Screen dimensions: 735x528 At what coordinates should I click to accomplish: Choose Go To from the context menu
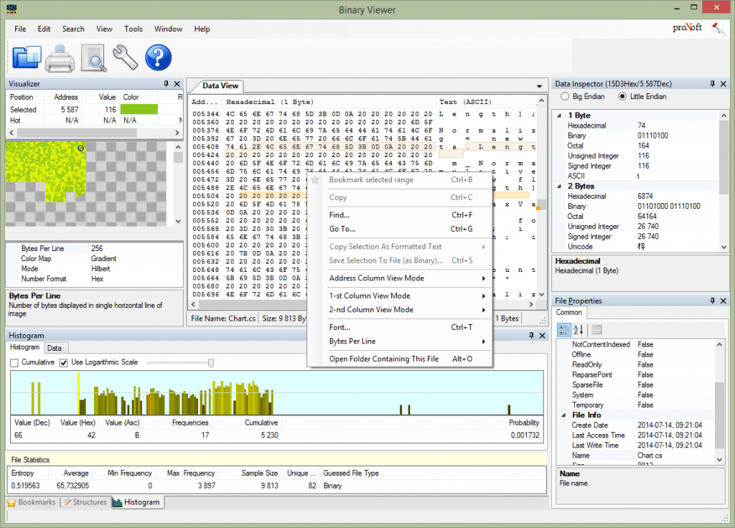pos(340,230)
